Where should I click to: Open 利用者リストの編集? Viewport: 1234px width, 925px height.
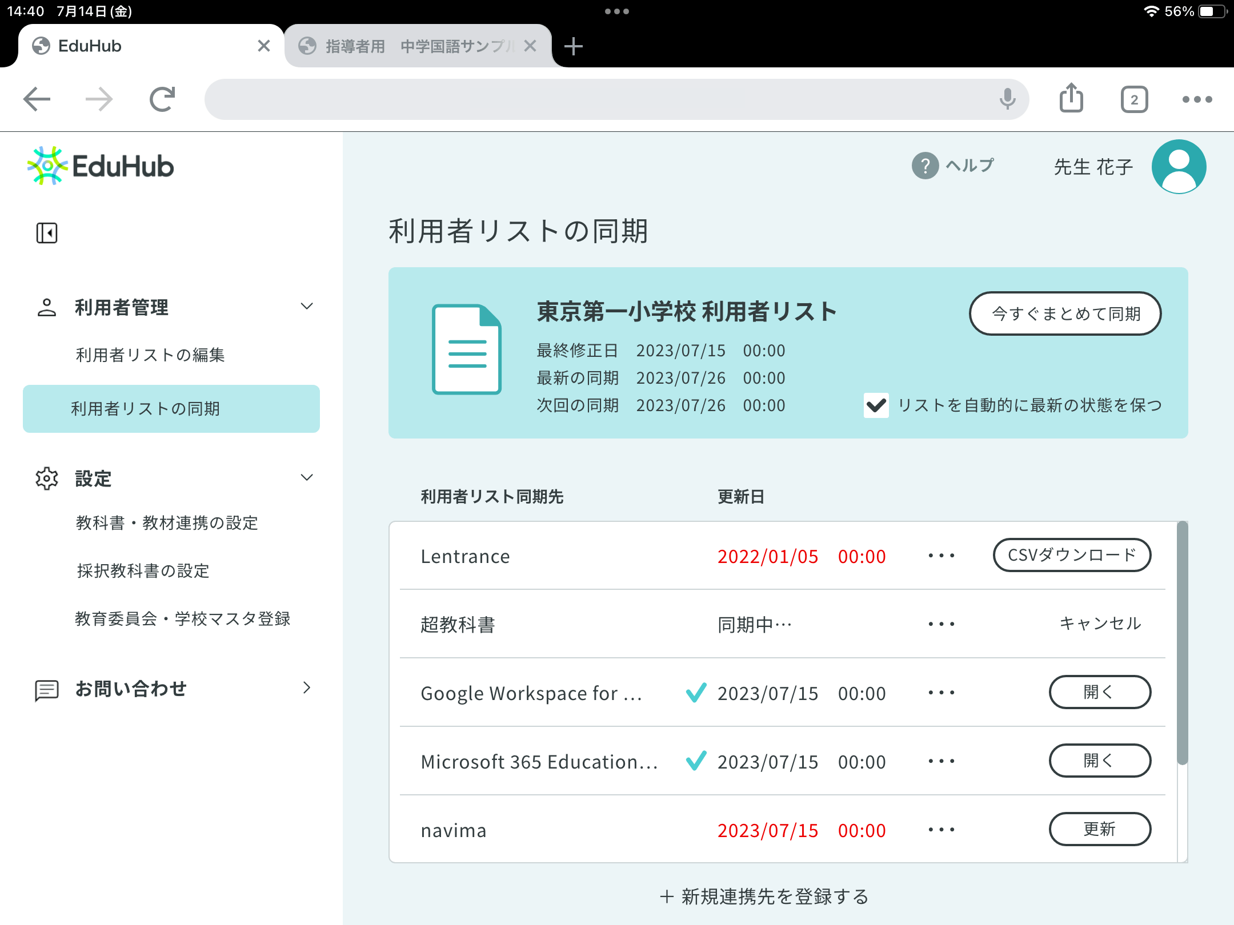(x=150, y=355)
